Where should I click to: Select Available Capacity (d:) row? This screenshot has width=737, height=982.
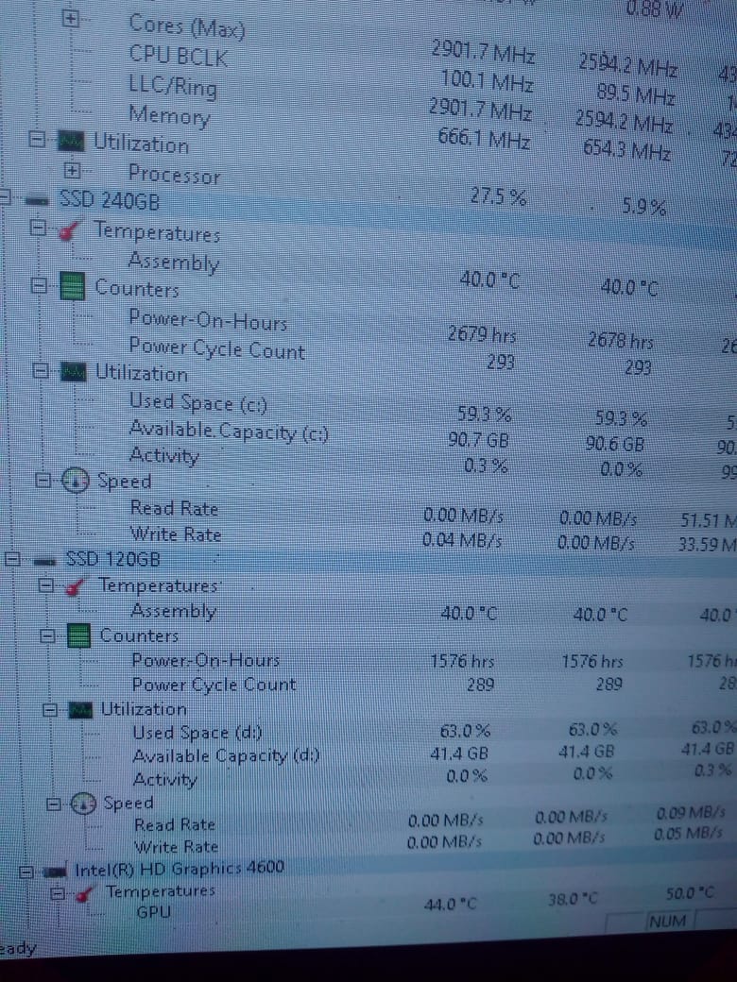(226, 756)
